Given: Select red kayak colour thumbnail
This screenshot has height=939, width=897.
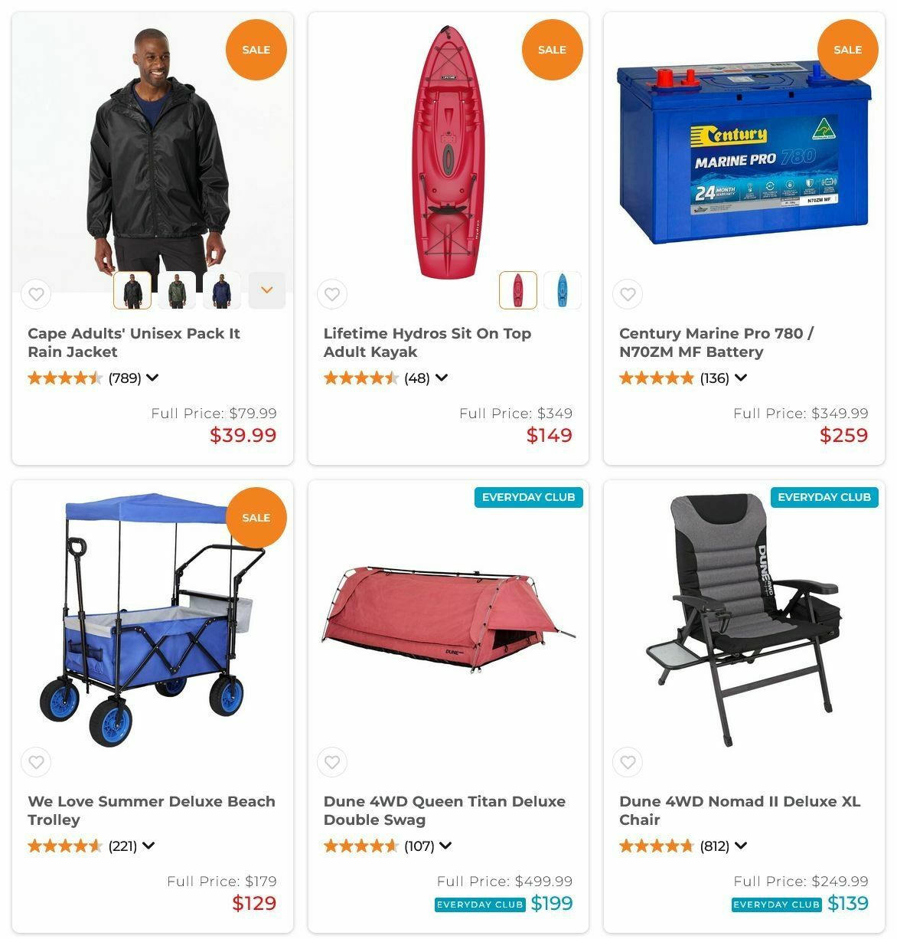Looking at the screenshot, I should point(518,290).
